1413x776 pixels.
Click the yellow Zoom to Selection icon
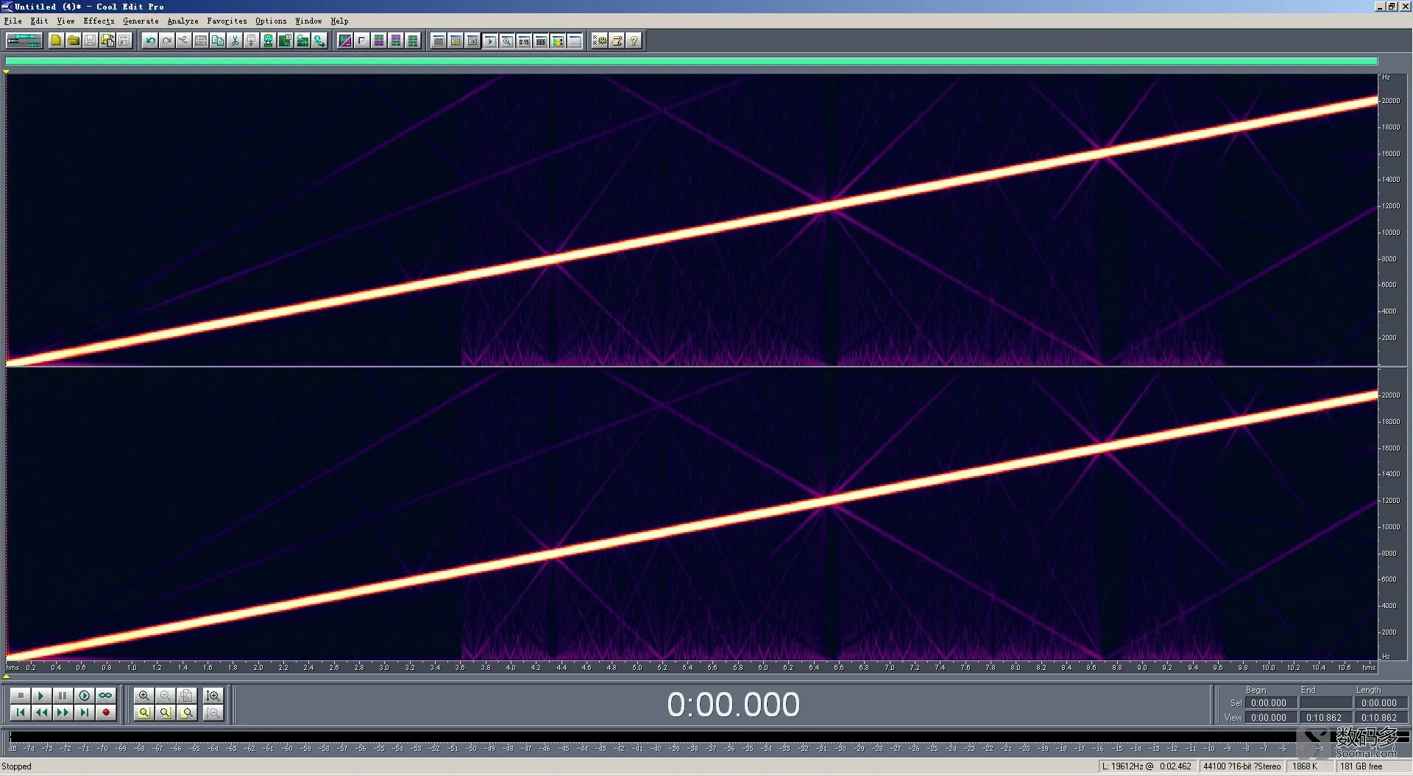(x=144, y=712)
